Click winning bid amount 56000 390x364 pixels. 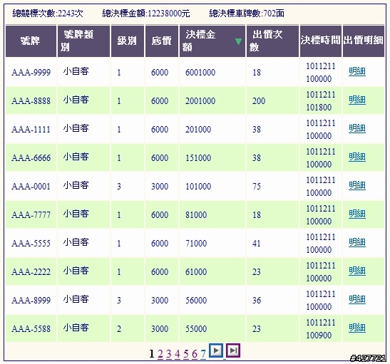point(196,301)
